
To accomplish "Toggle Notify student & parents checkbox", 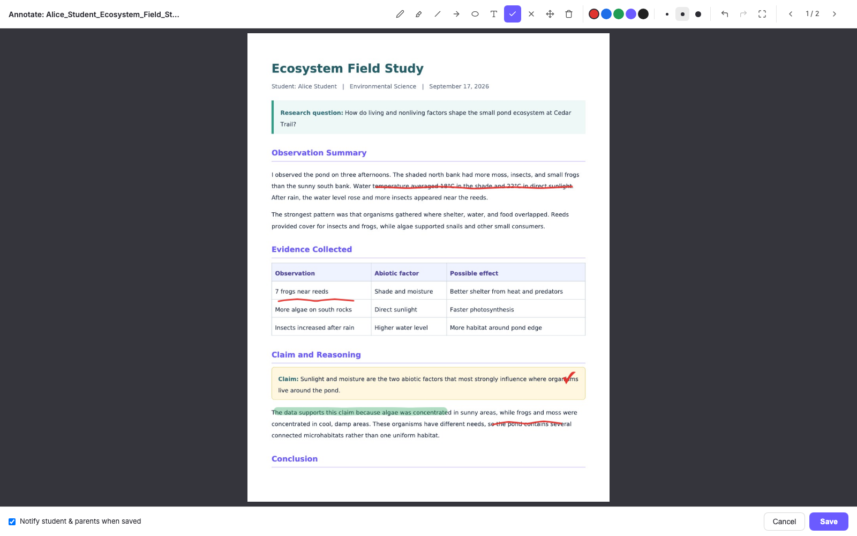I will click(x=12, y=522).
